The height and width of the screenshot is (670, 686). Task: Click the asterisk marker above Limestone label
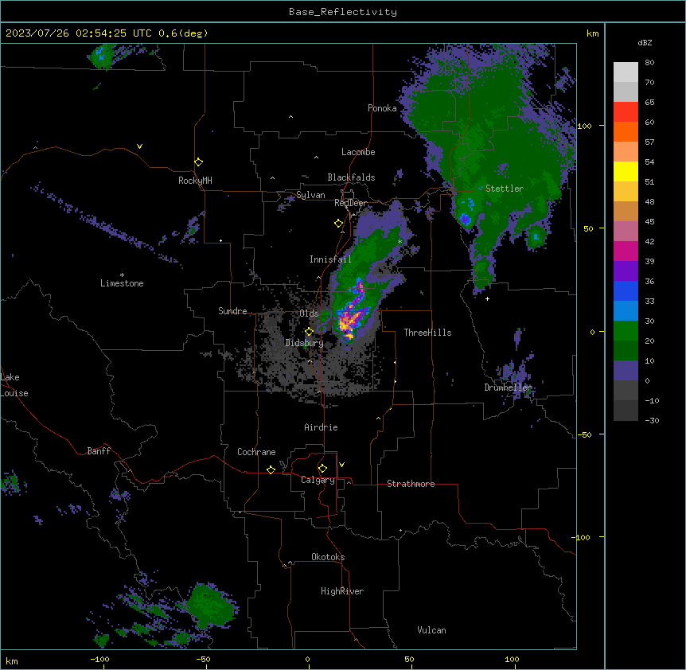tap(122, 275)
